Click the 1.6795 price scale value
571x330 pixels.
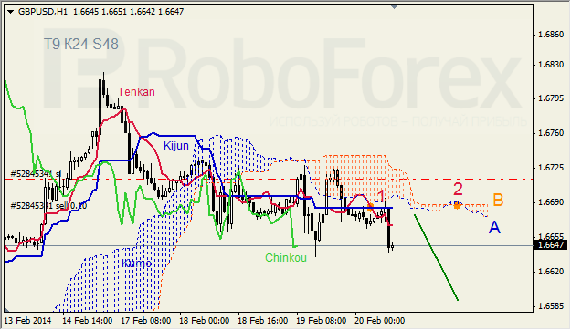point(551,98)
